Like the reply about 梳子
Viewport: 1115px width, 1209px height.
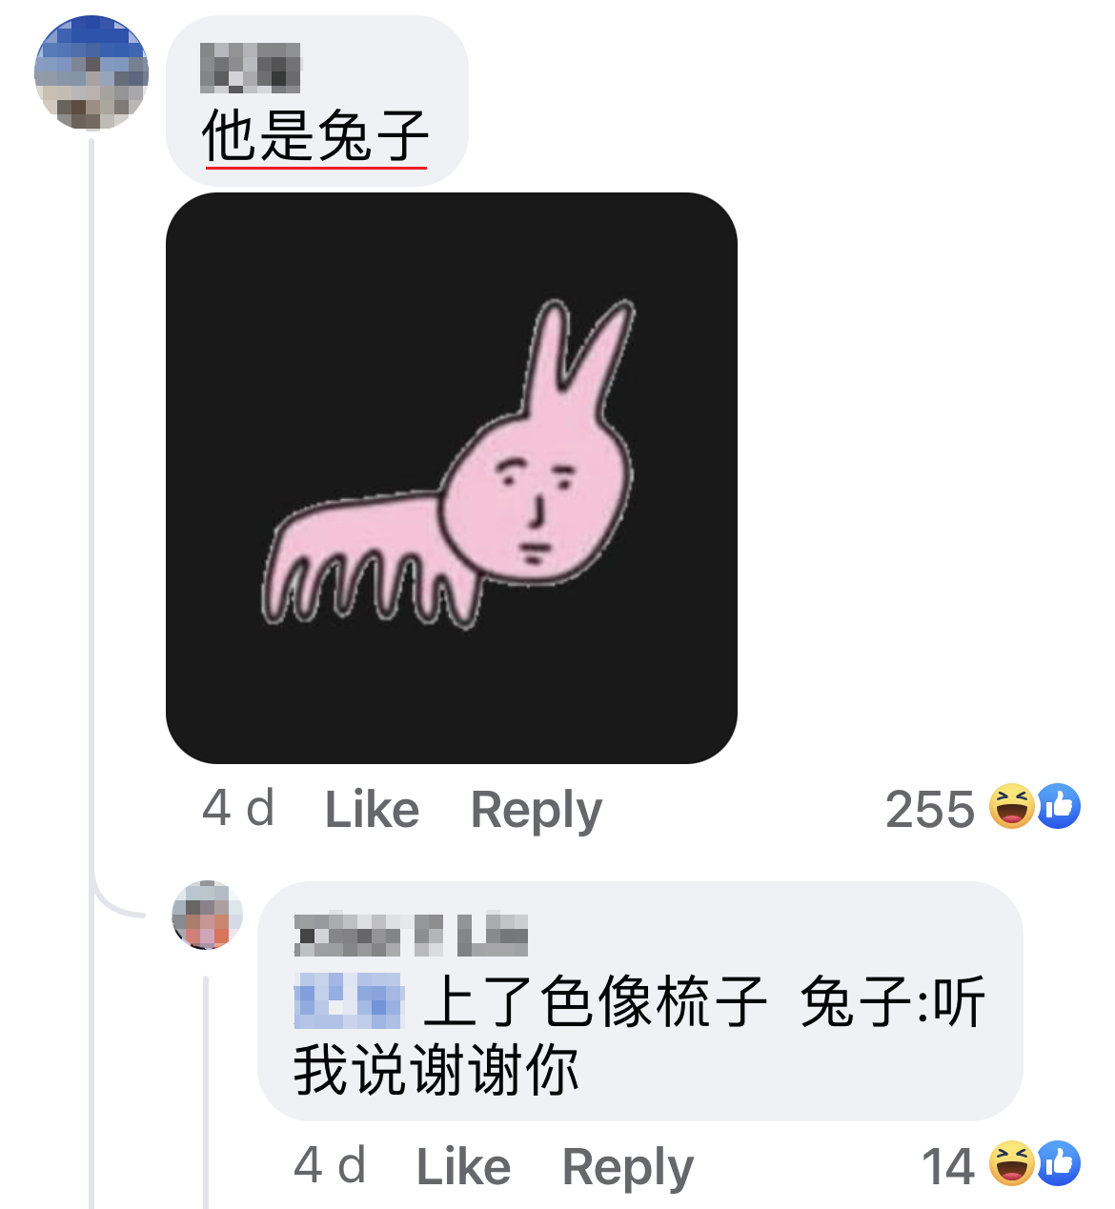(x=463, y=1166)
